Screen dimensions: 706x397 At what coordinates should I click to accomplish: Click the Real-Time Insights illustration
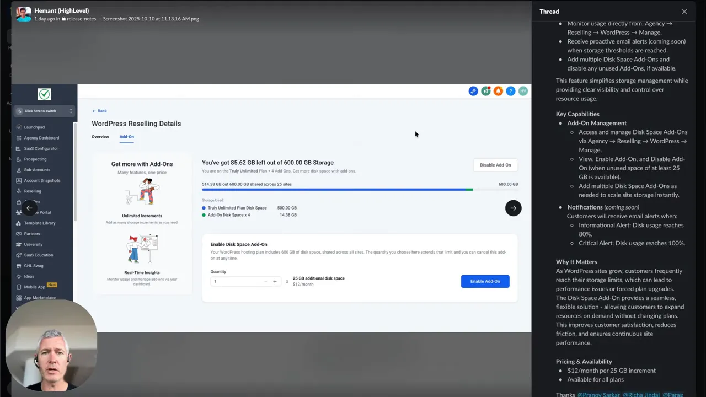click(x=142, y=249)
